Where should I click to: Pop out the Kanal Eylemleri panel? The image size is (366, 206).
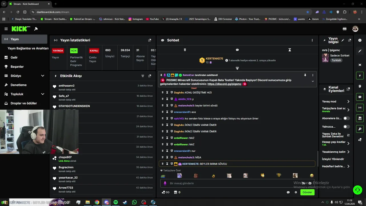tap(348, 89)
